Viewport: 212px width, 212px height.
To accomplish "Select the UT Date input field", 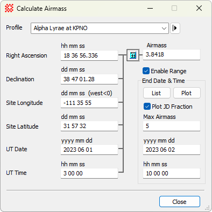I will [89, 150].
